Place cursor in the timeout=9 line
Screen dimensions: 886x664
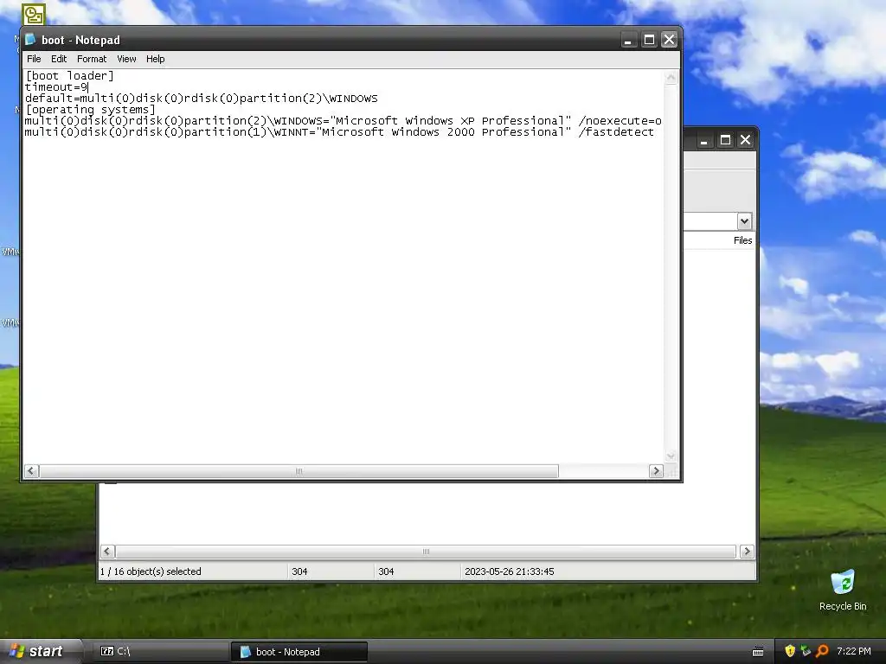tap(56, 87)
